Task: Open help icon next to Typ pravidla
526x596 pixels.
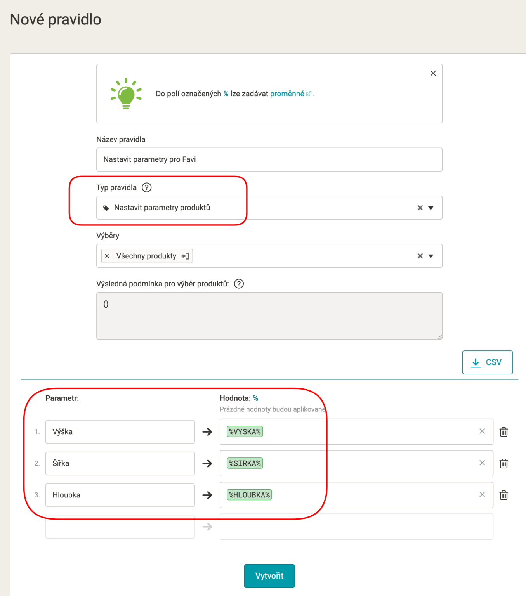Action: coord(147,187)
